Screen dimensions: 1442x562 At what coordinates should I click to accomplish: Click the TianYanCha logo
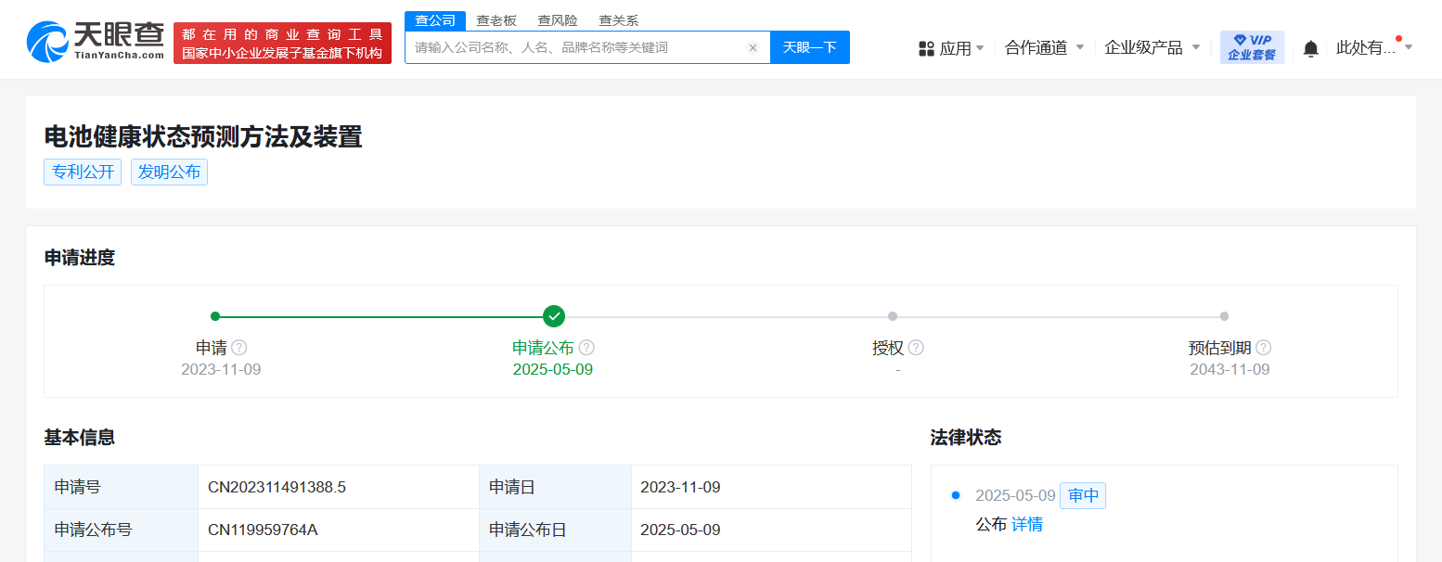tap(96, 42)
